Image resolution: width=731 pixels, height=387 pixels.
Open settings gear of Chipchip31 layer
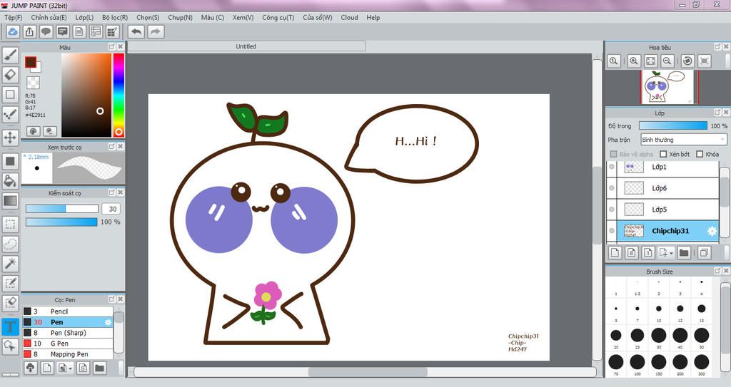712,231
